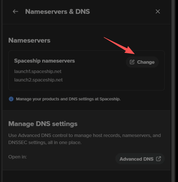Click the 'Open in:' label
The image size is (178, 182).
coord(17,157)
